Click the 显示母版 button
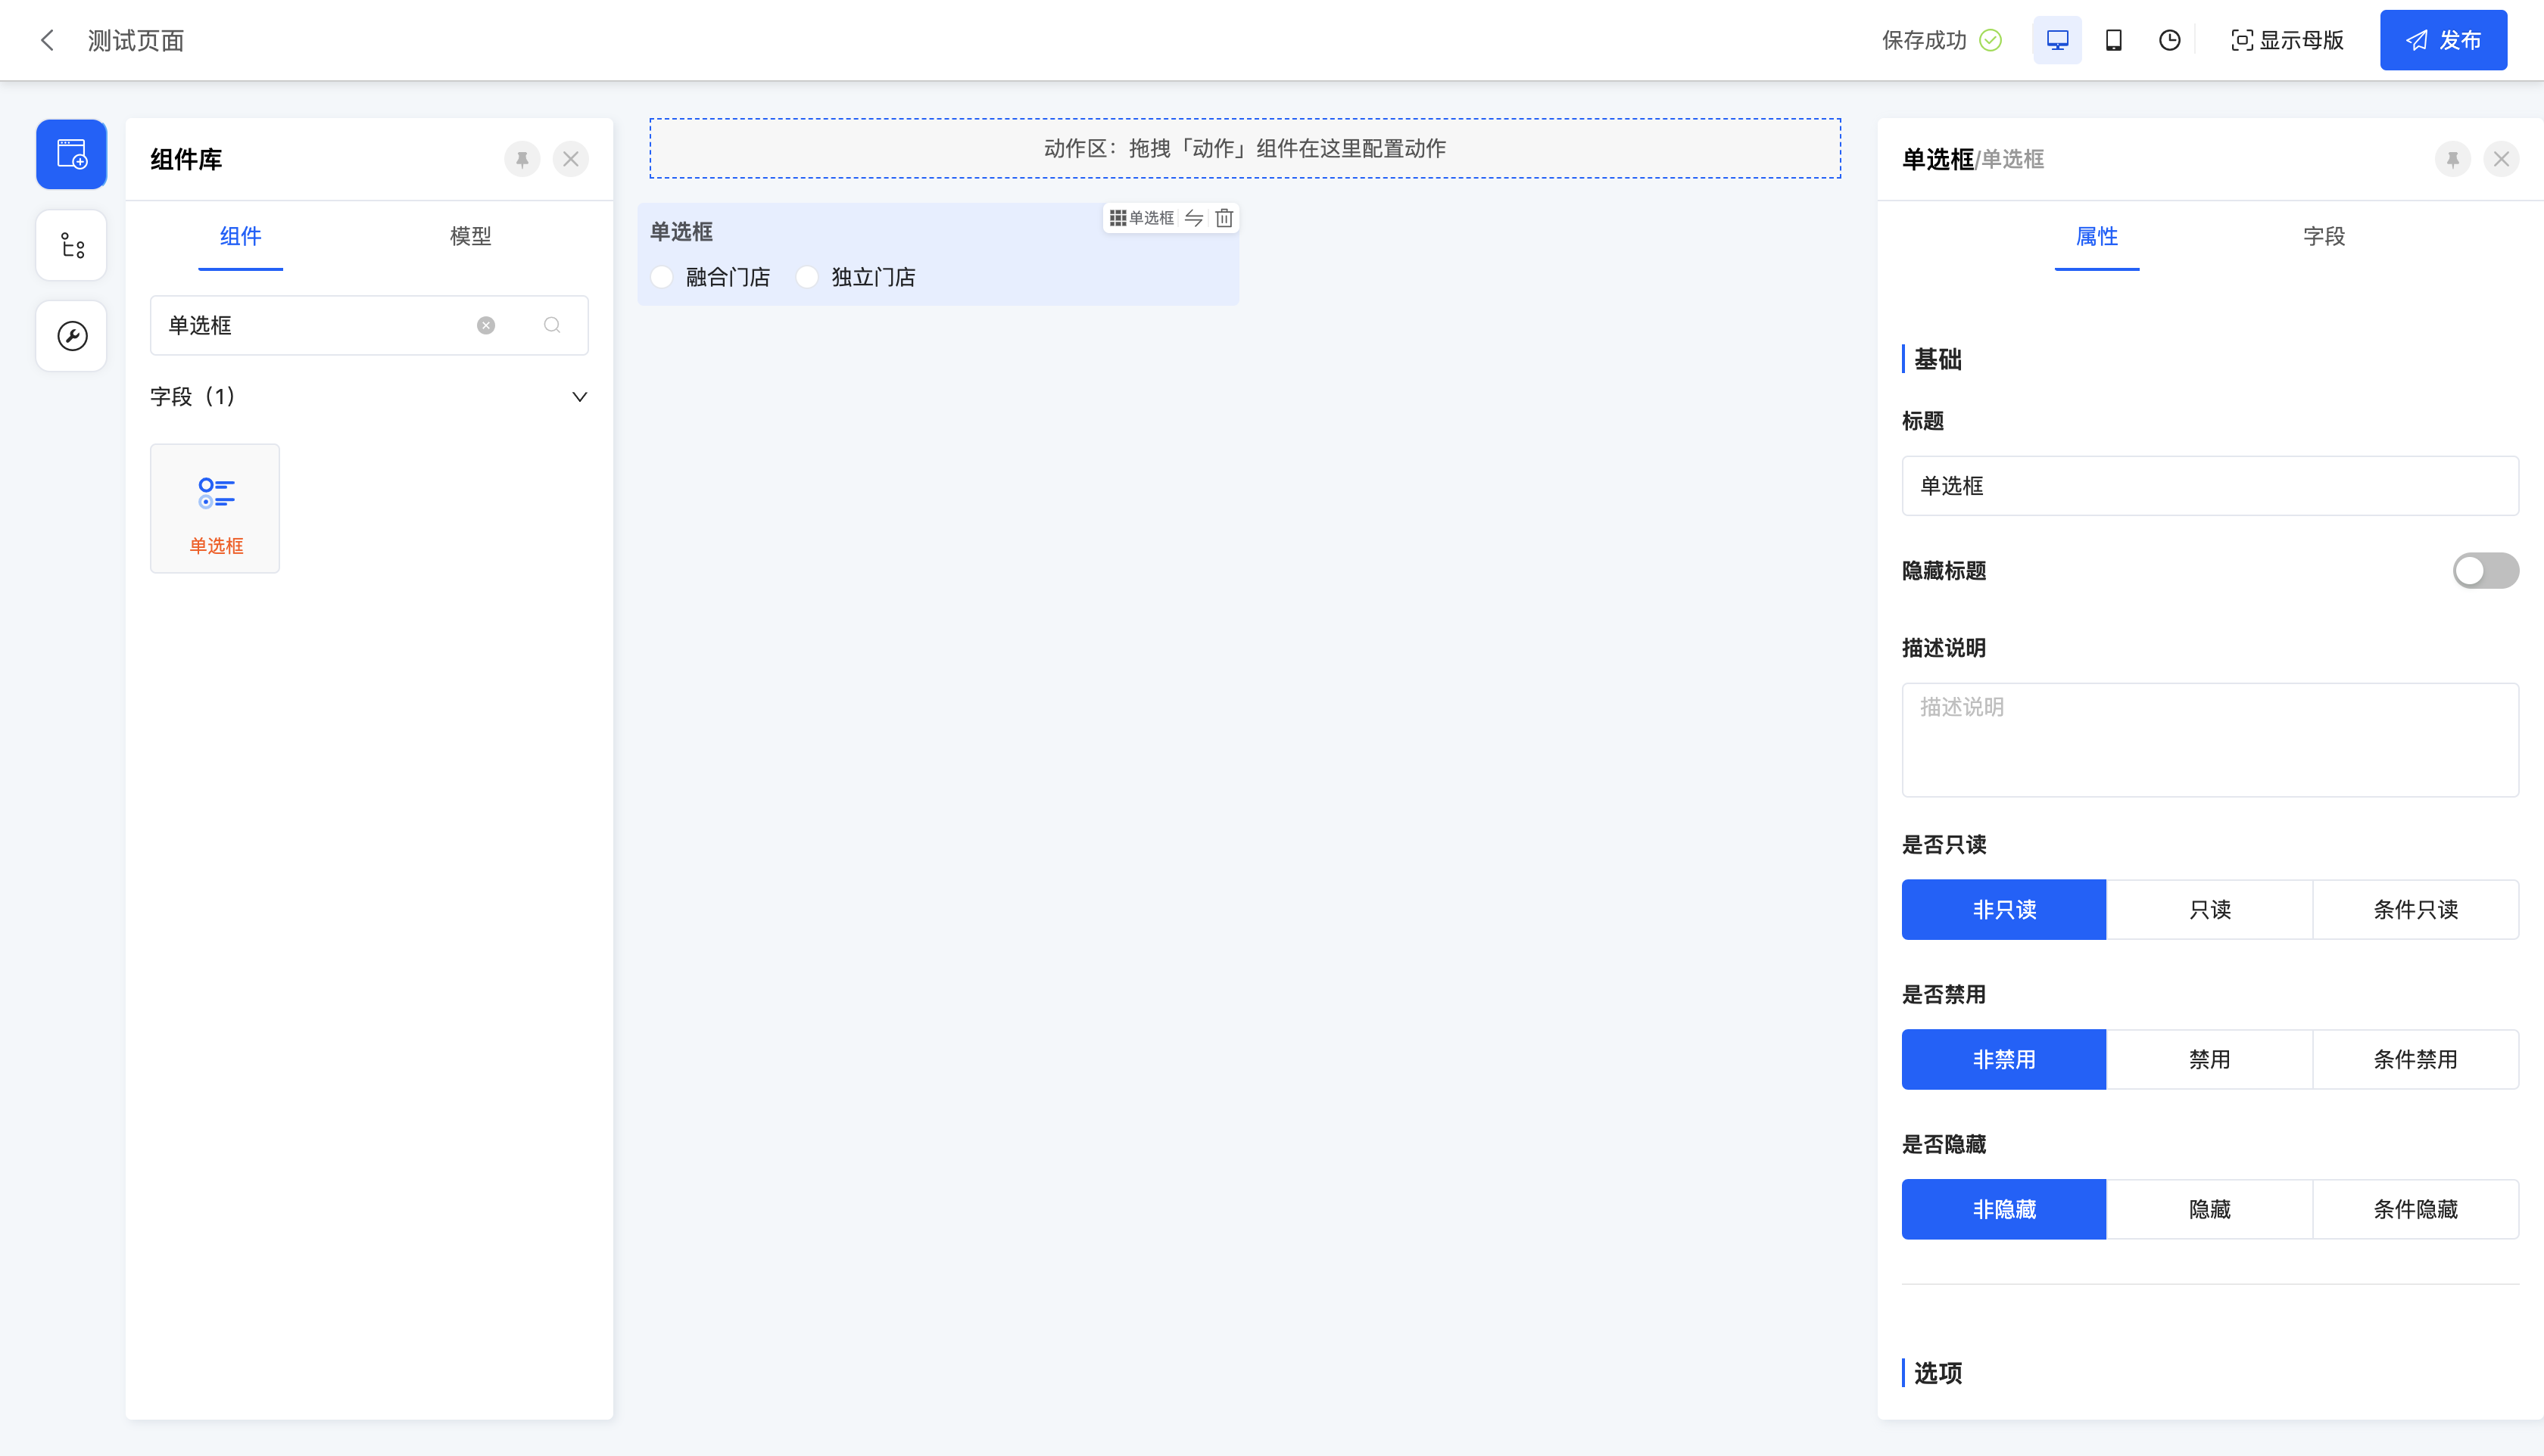2544x1456 pixels. [x=2287, y=40]
